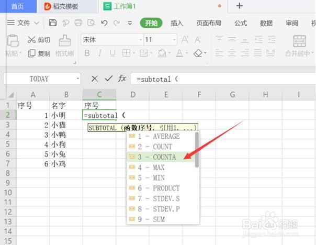Open the 页面布局 ribbon tab
Viewport: 316px width, 245px height.
pyautogui.click(x=209, y=23)
